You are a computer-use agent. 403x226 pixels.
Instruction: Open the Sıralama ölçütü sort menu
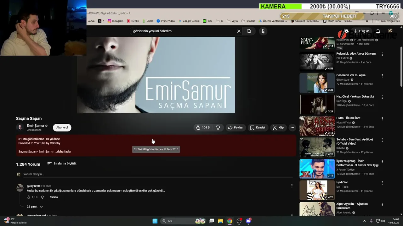(x=62, y=164)
